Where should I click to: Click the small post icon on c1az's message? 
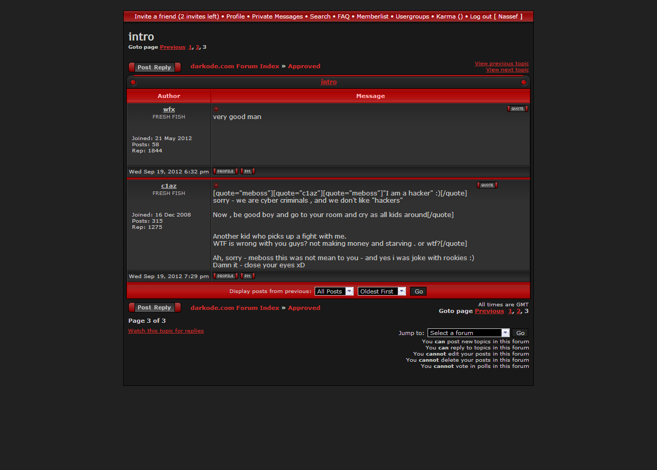pyautogui.click(x=216, y=185)
